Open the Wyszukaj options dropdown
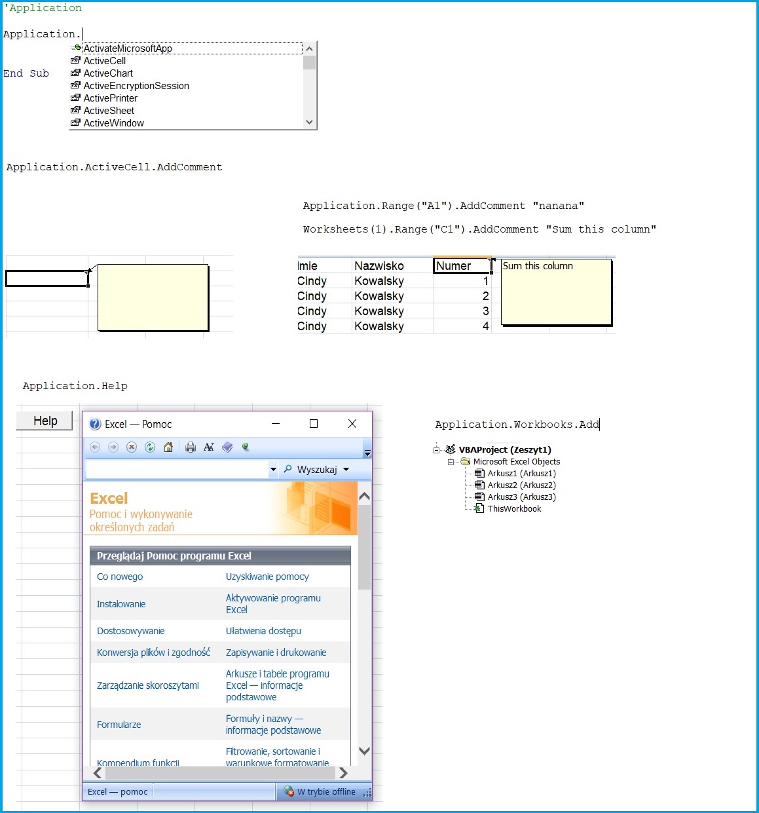 347,469
